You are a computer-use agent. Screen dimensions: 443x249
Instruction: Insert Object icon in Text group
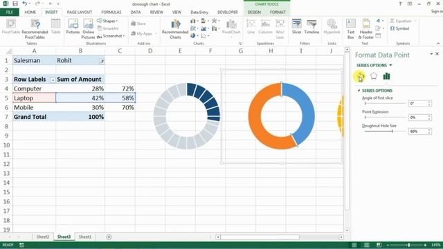tap(379, 36)
